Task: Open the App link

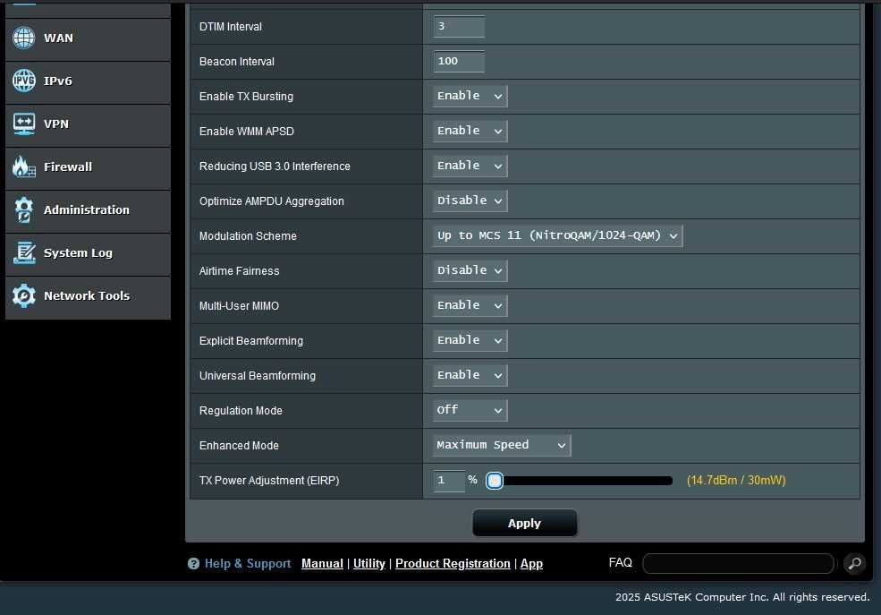Action: tap(531, 563)
